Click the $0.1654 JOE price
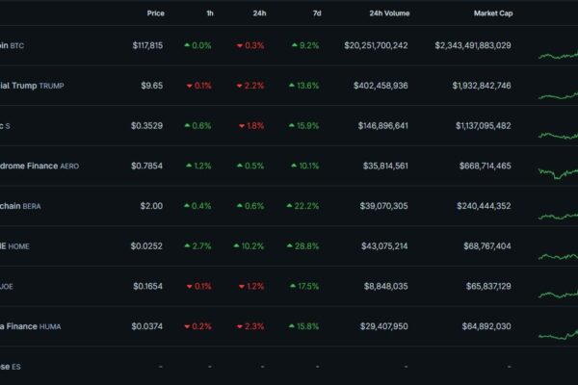578x385 pixels. [147, 287]
